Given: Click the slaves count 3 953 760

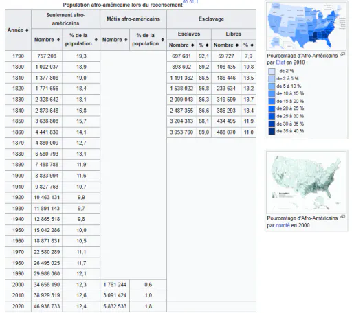Looking at the screenshot, I should [x=181, y=132].
